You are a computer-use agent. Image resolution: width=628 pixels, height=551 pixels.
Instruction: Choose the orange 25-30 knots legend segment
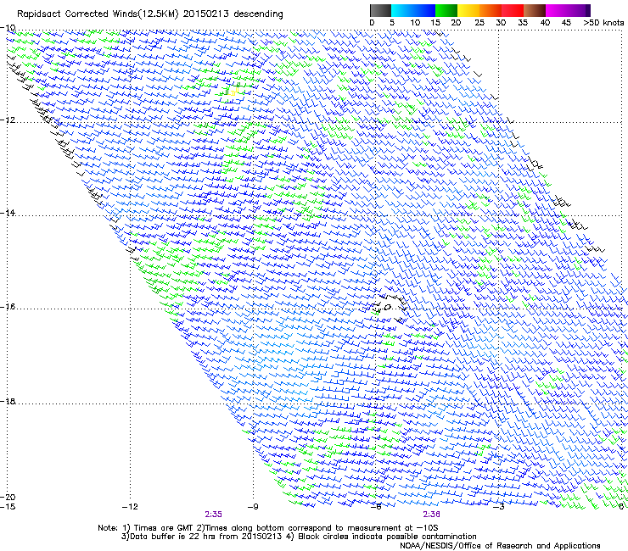(x=491, y=10)
